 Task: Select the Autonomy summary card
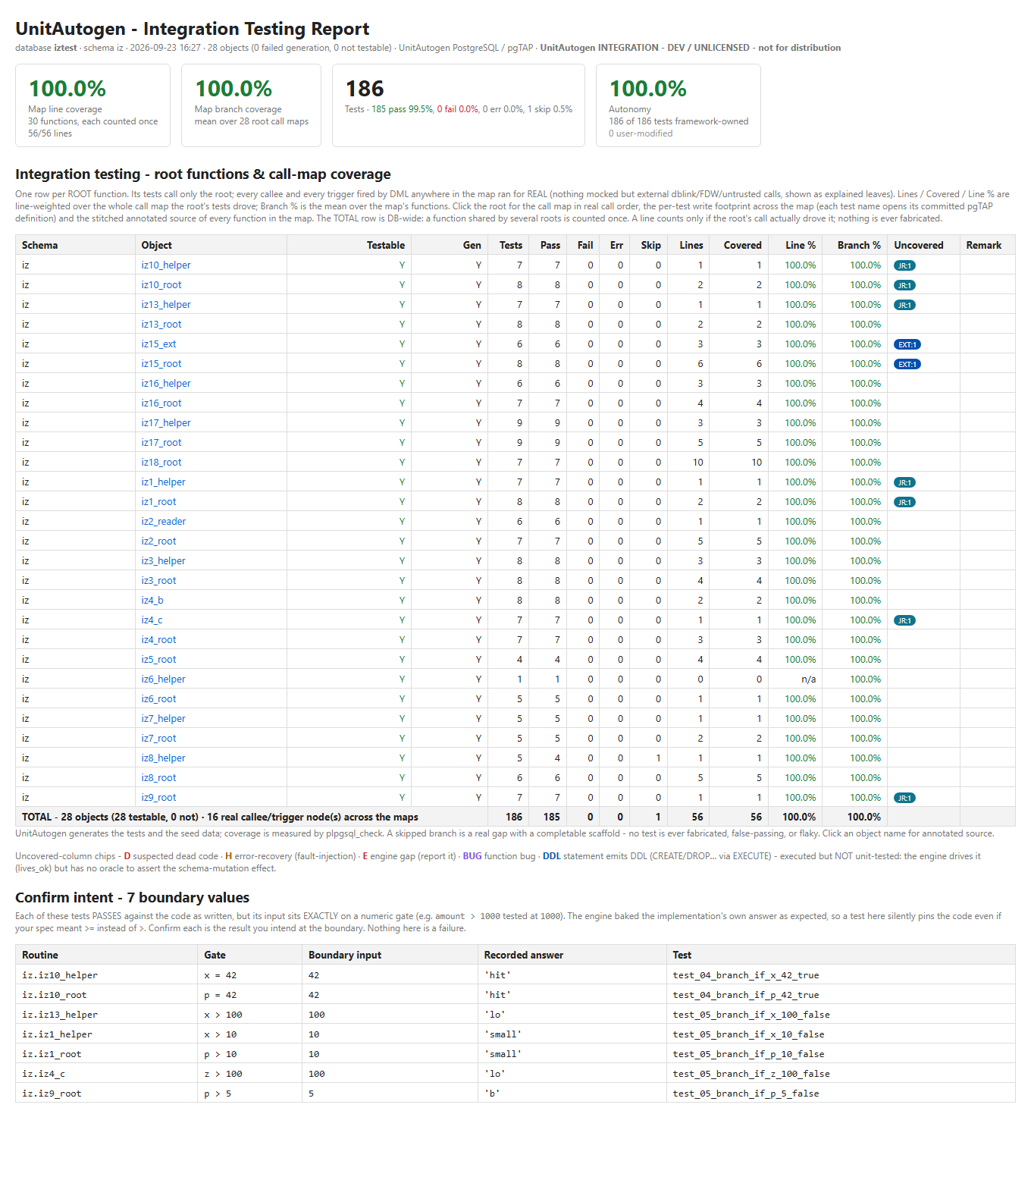pos(678,105)
